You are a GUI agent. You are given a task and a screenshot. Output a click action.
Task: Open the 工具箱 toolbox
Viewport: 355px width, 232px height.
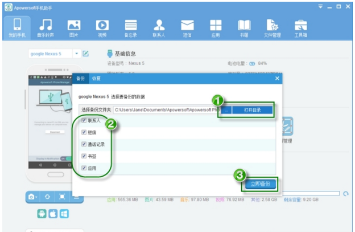(300, 28)
